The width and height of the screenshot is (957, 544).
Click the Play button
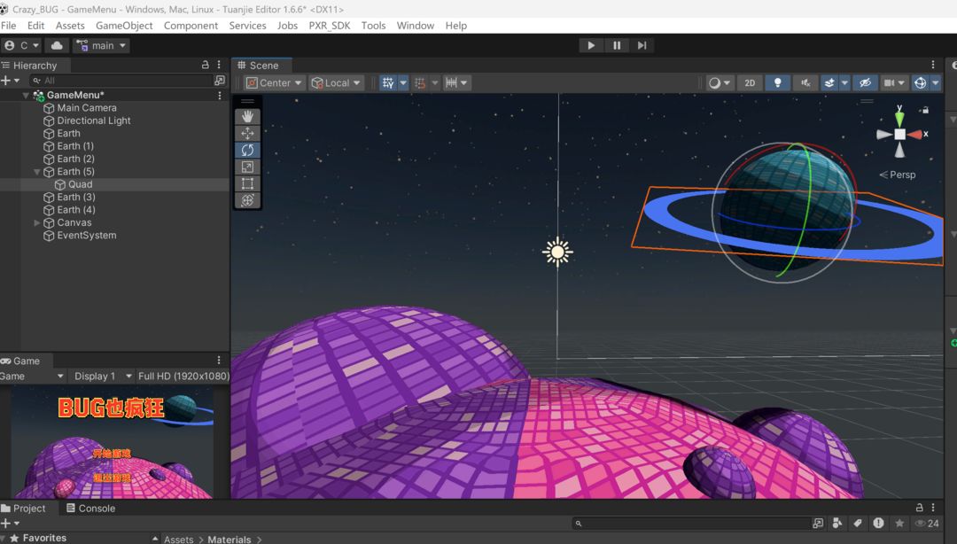591,45
